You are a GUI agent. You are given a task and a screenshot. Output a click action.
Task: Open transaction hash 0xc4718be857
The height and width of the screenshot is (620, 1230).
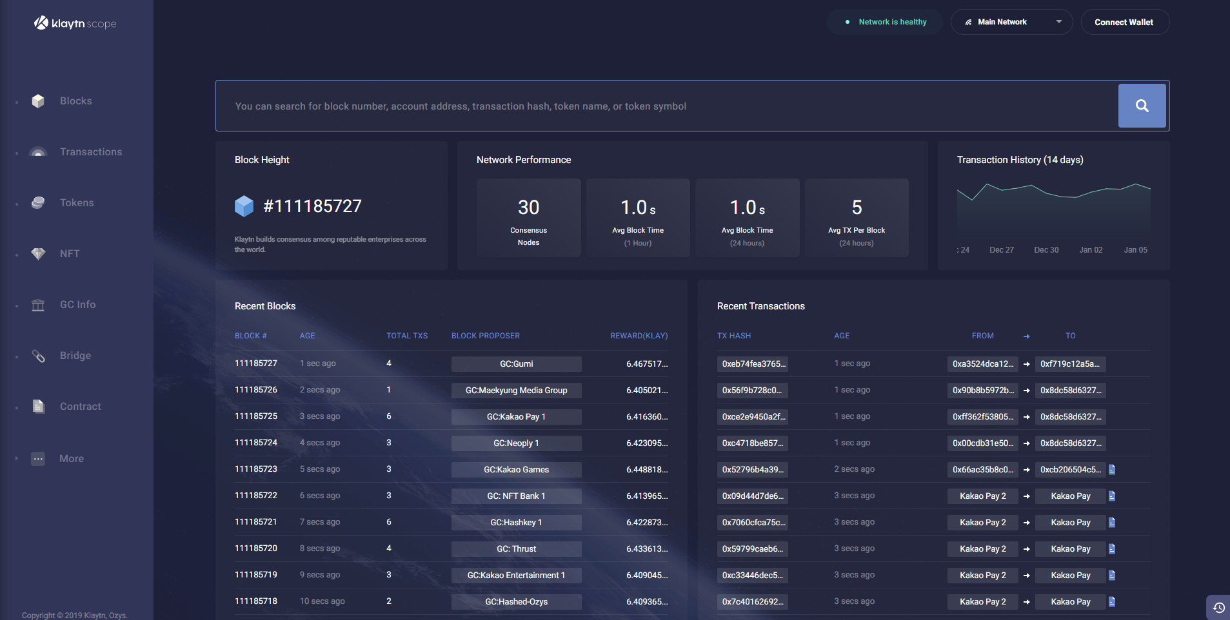753,443
